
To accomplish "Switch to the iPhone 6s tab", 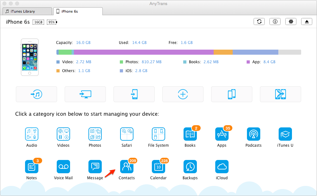I will [x=78, y=11].
